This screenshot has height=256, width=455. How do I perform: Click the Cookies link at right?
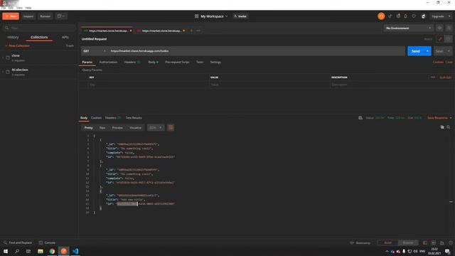click(x=438, y=62)
